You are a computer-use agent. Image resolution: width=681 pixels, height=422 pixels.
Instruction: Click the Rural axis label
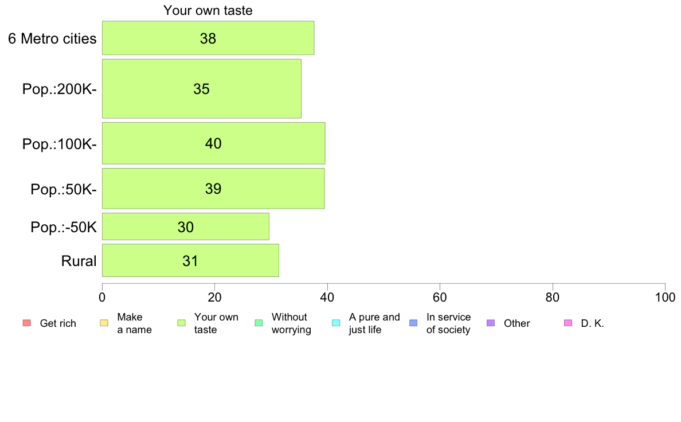(x=79, y=261)
